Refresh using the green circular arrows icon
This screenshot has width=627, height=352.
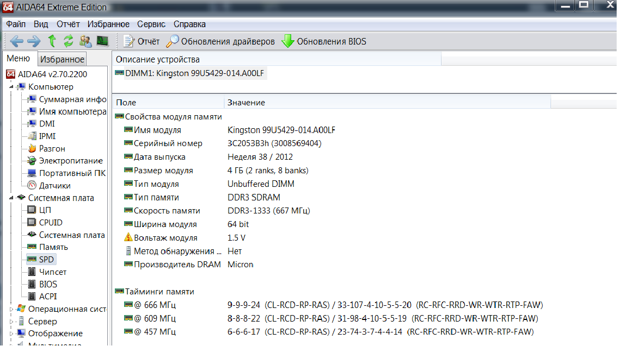(x=69, y=41)
